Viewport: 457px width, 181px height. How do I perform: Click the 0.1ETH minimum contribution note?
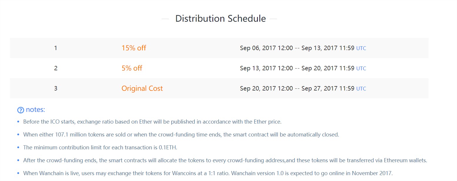(x=100, y=147)
